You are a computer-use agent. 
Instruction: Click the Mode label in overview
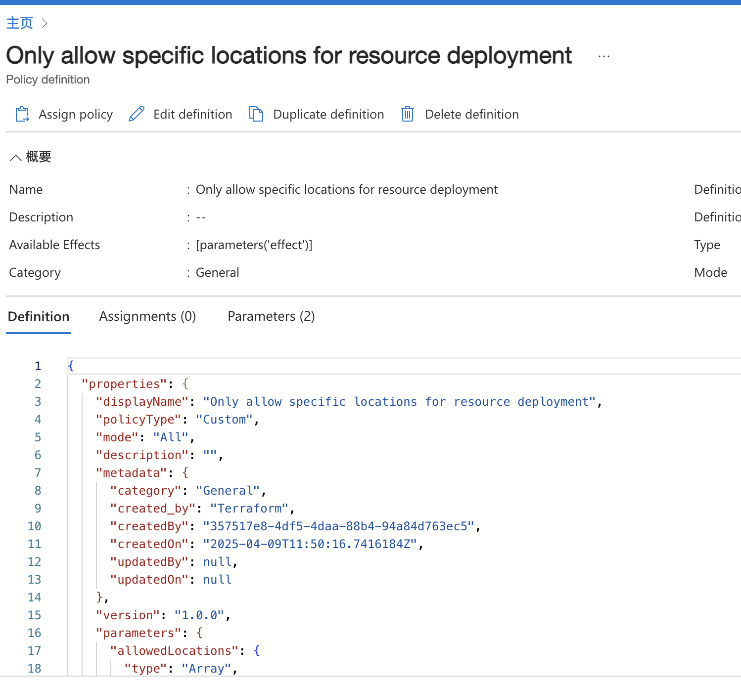[x=711, y=273]
